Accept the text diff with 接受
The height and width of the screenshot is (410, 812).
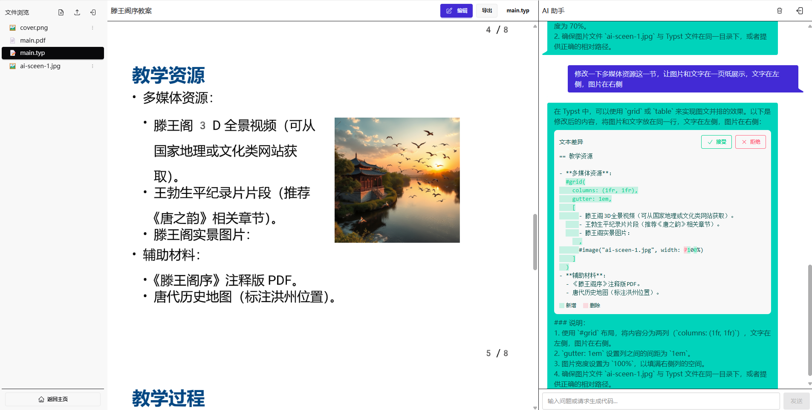717,141
